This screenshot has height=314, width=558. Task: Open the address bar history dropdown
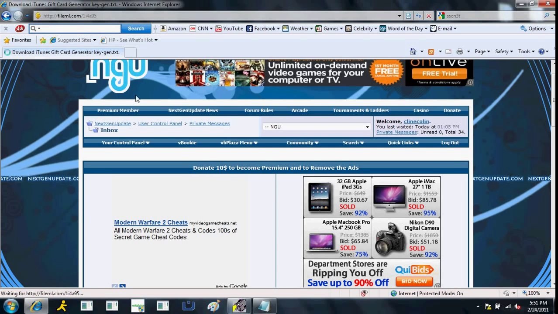pos(399,16)
